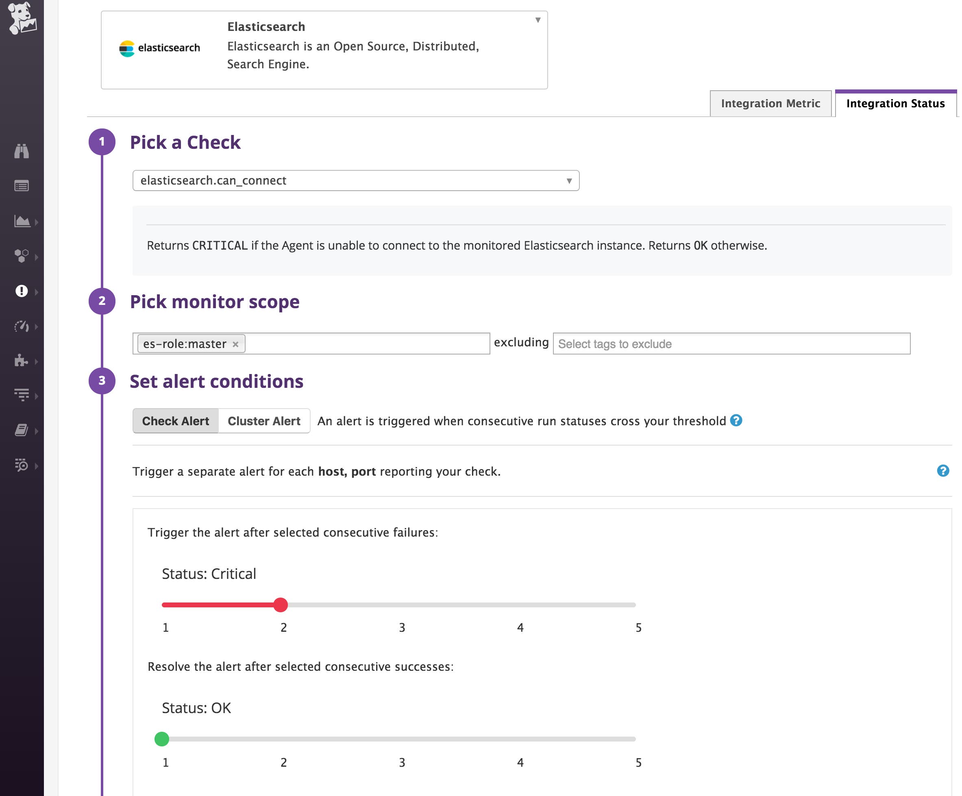Remove the es-role:master tag
962x796 pixels.
pyautogui.click(x=236, y=344)
